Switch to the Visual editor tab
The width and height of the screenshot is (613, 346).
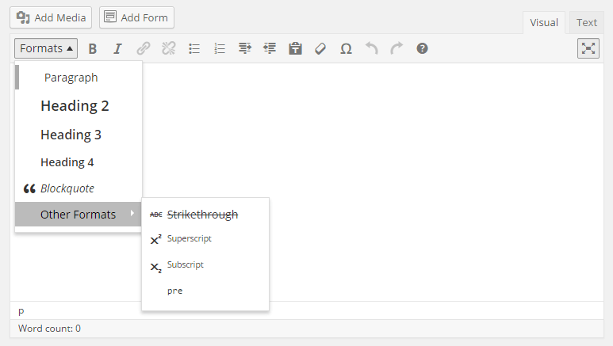click(544, 23)
